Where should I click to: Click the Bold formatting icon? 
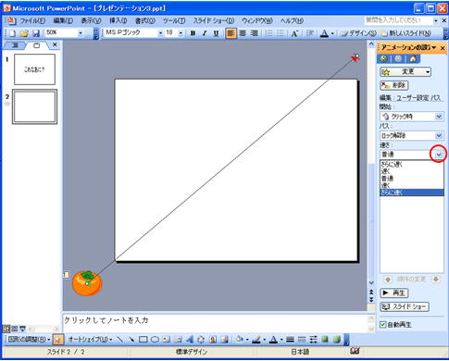[193, 33]
